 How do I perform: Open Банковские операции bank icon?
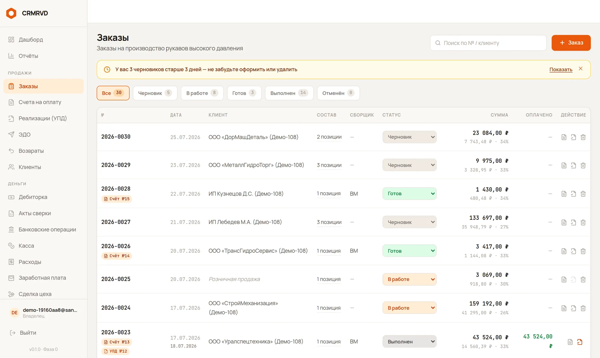coord(11,230)
